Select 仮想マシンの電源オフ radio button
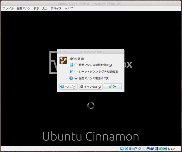Viewport: 182px width, 152px height. coord(76,78)
